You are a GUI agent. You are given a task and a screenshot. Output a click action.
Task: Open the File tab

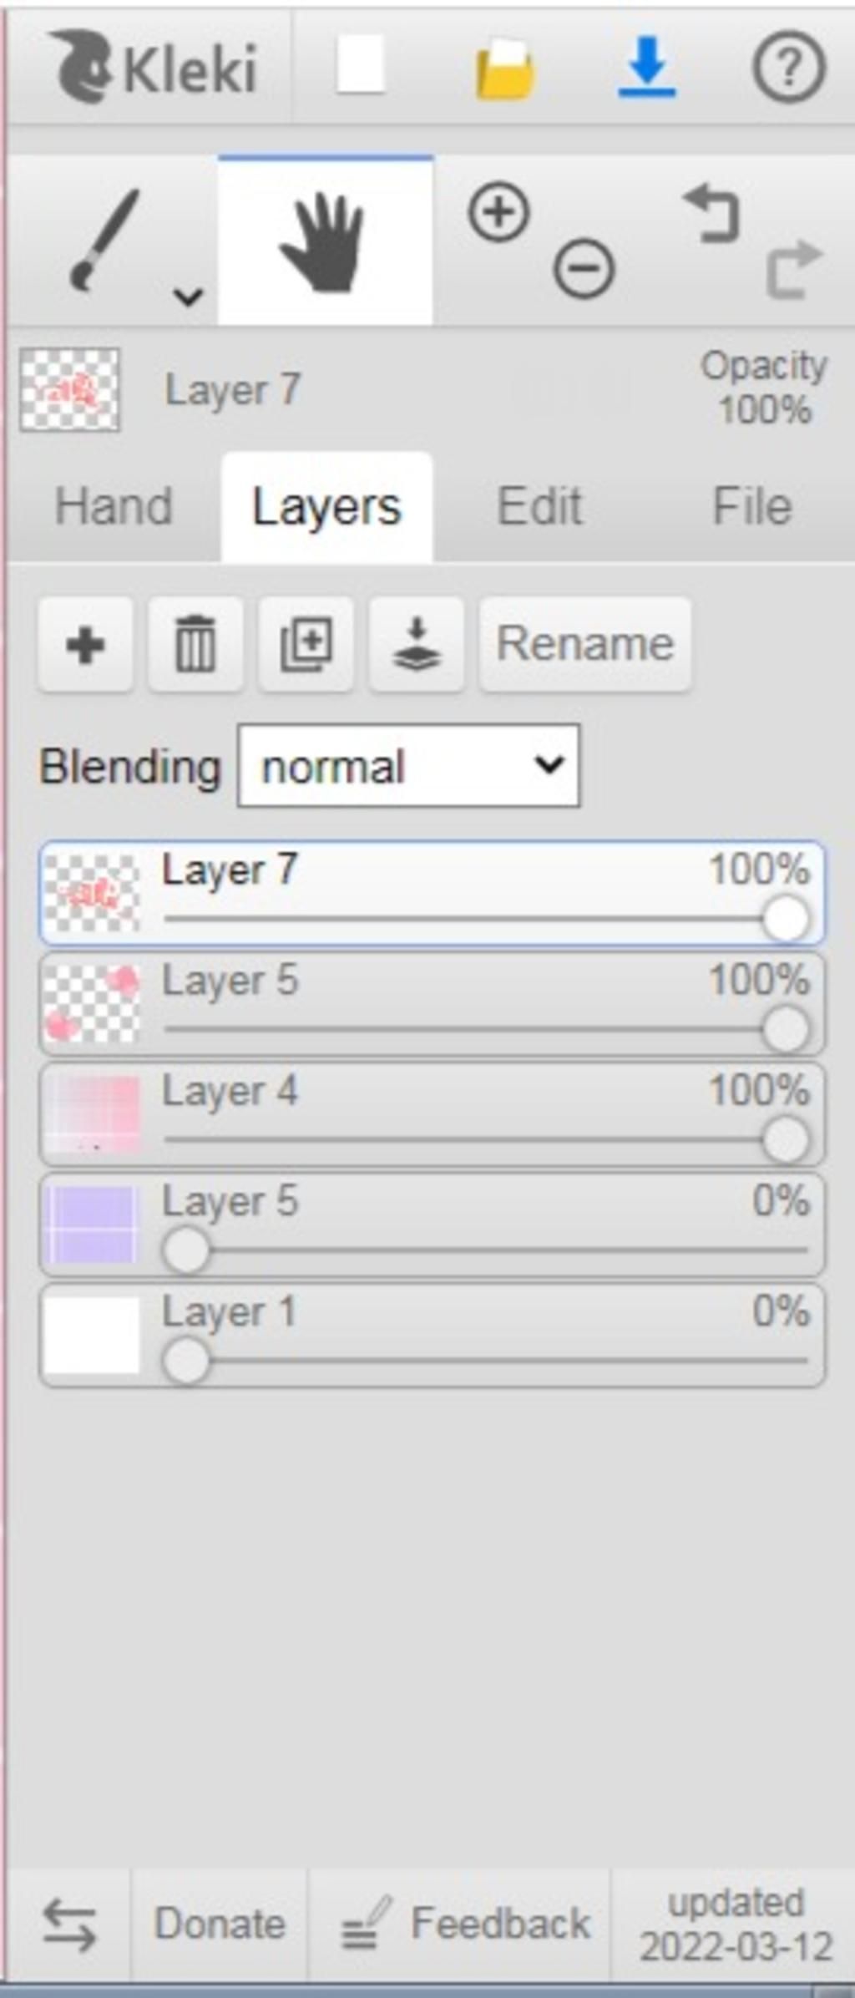(751, 506)
